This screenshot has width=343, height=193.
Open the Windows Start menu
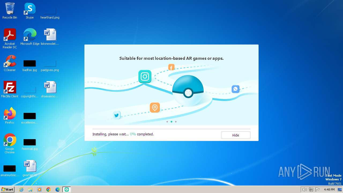click(8, 190)
